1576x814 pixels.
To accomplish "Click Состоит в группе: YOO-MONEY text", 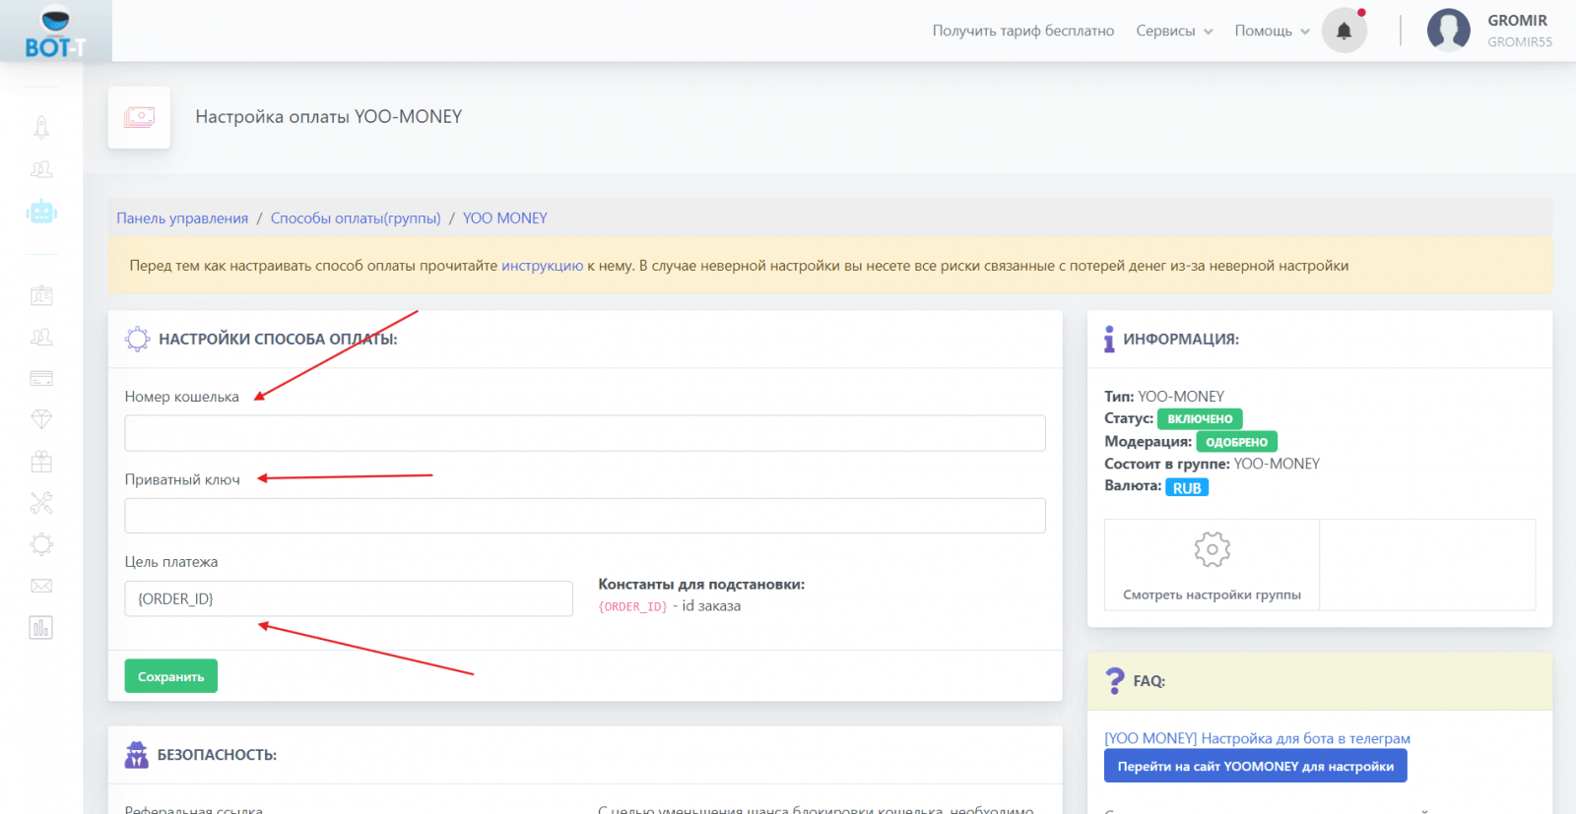I will (x=1212, y=464).
